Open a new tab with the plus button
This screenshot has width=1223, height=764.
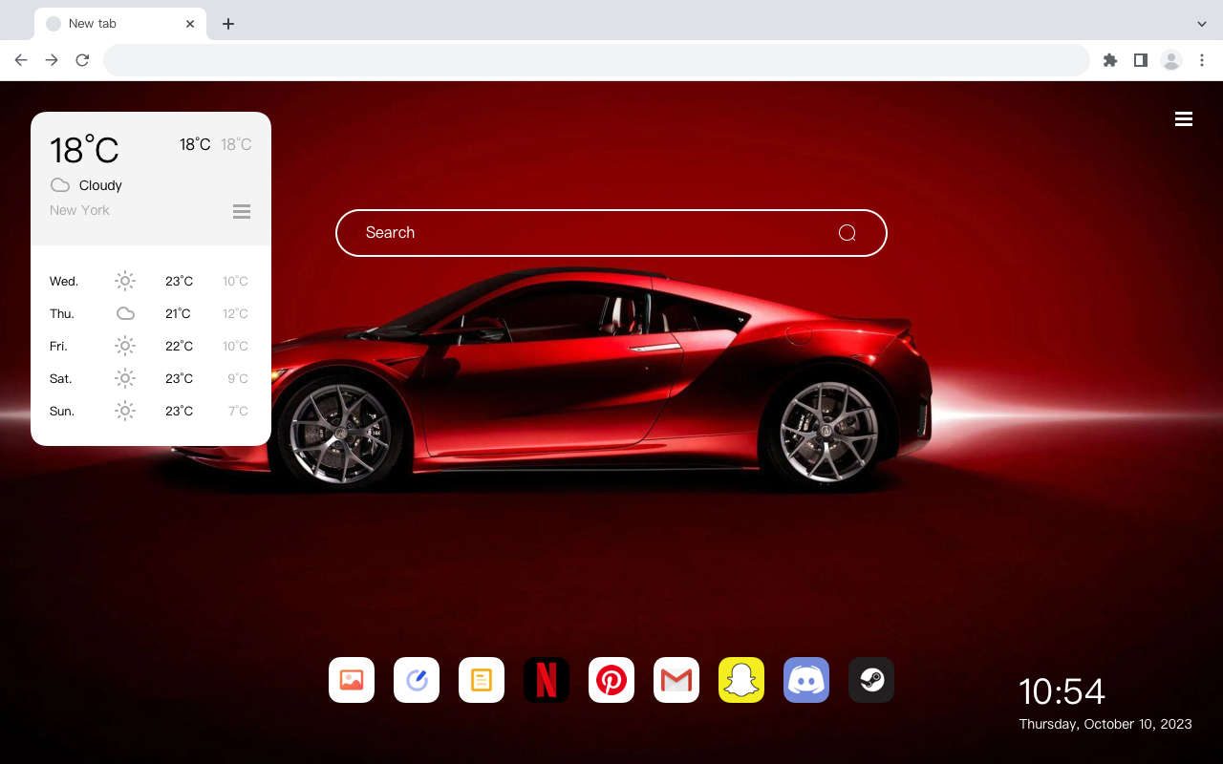tap(227, 24)
